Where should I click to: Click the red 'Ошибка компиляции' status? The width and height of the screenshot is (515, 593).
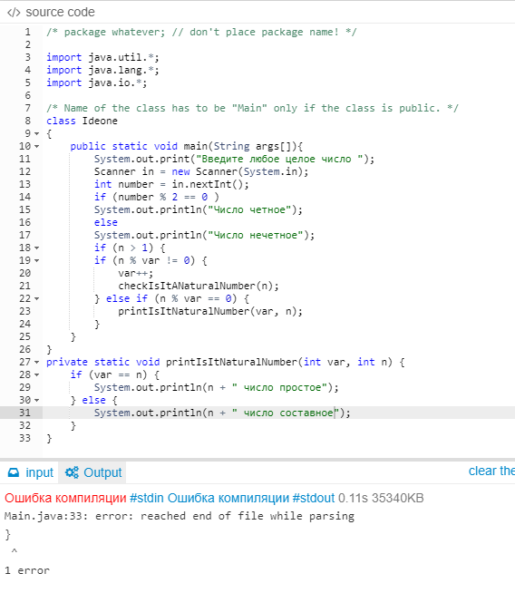65,498
